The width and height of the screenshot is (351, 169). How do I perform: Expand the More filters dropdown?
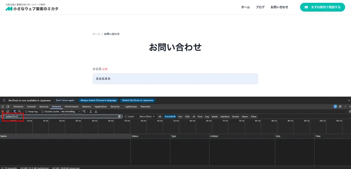point(147,117)
